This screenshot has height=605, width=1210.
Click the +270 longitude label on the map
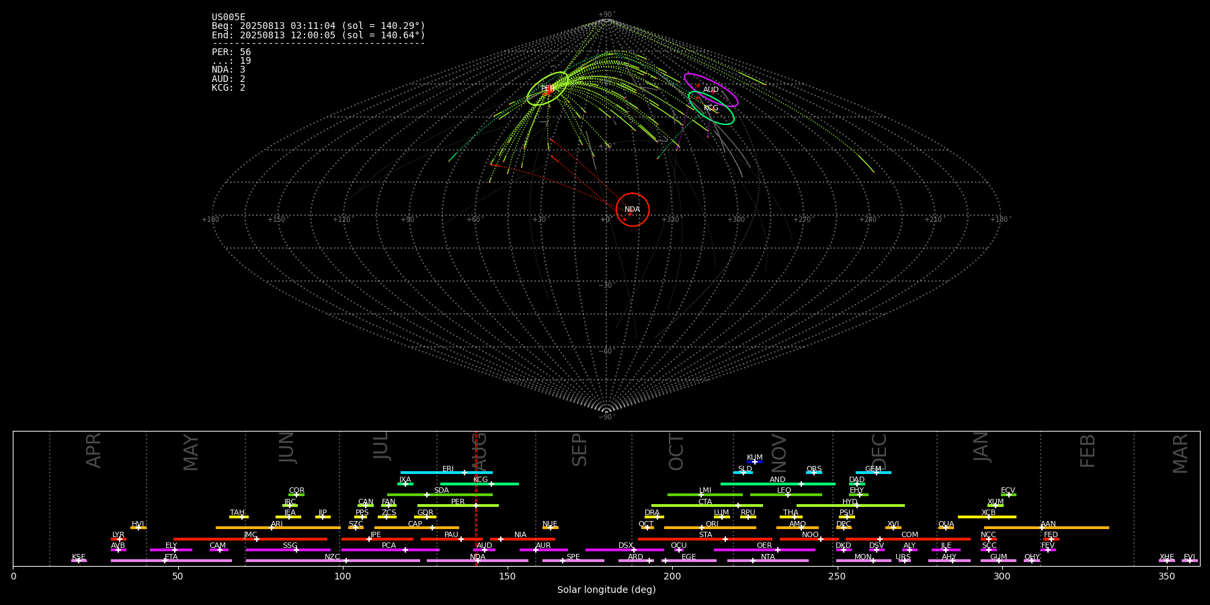click(x=802, y=220)
